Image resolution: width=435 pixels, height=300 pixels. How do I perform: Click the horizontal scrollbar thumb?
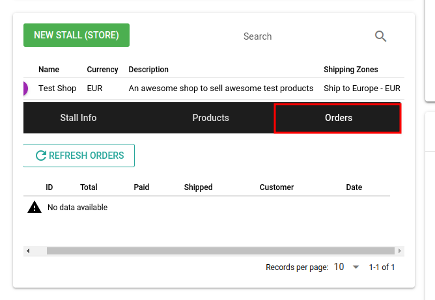220,251
